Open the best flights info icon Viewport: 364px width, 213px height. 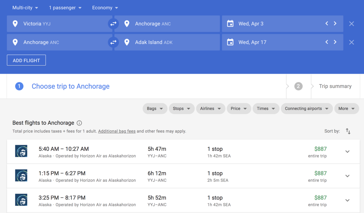click(79, 123)
